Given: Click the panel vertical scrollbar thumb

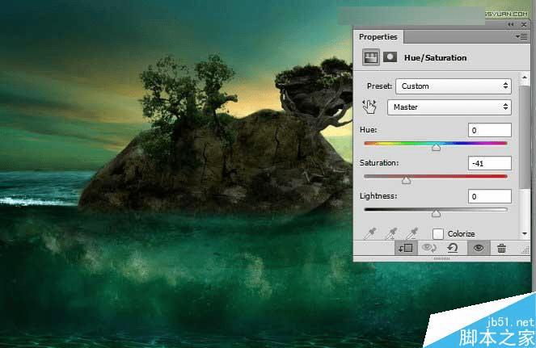Looking at the screenshot, I should tap(524, 136).
